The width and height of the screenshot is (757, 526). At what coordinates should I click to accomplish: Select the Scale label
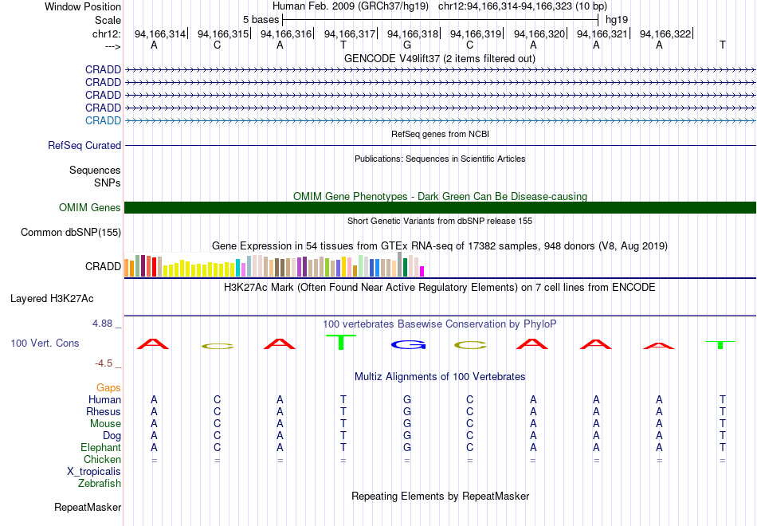[x=108, y=20]
